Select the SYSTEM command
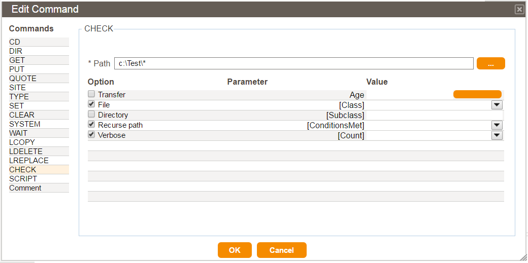Viewport: 528px width, 263px height. 39,124
